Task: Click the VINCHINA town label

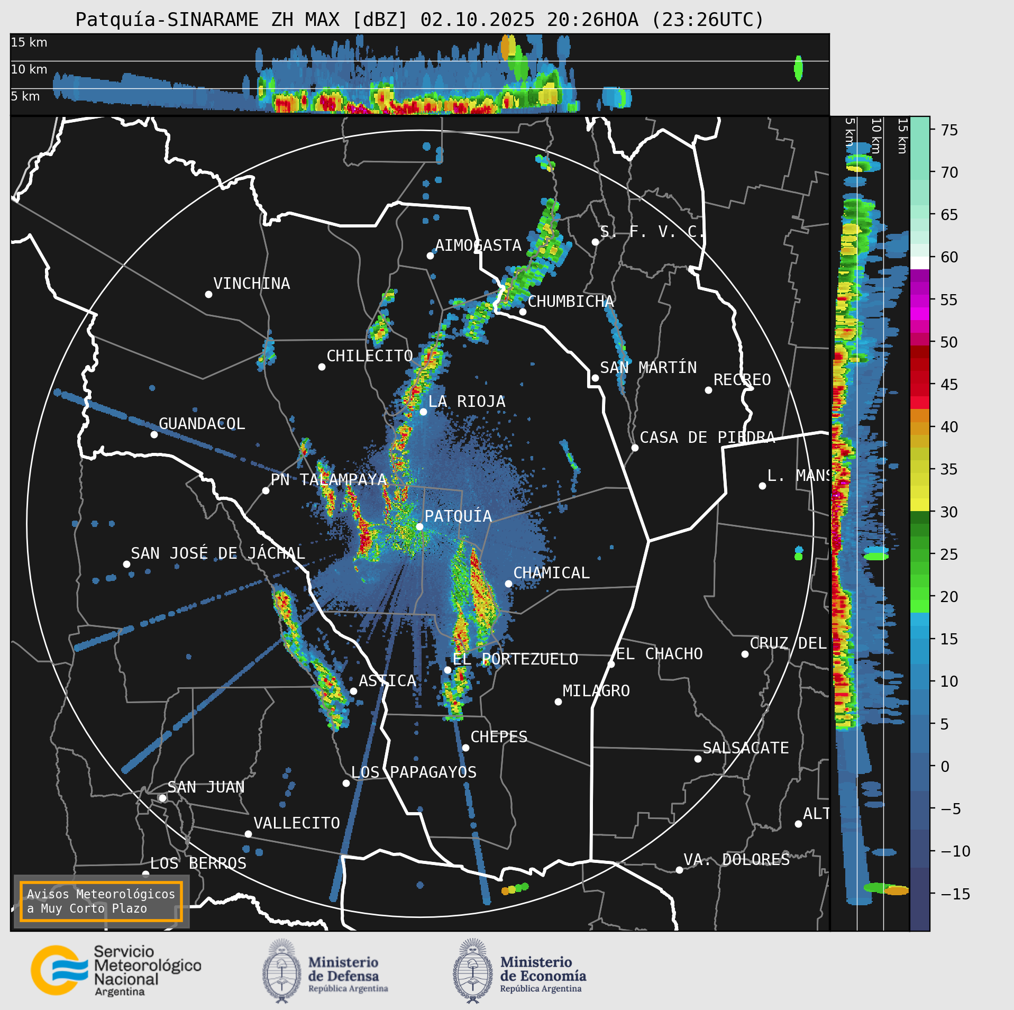Action: (x=252, y=284)
